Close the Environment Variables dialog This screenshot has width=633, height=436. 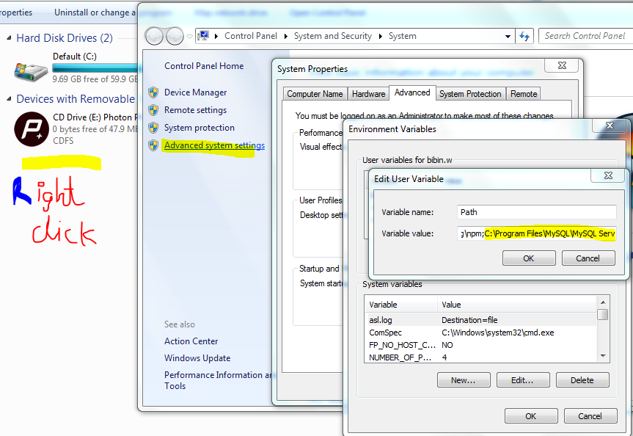(x=610, y=126)
